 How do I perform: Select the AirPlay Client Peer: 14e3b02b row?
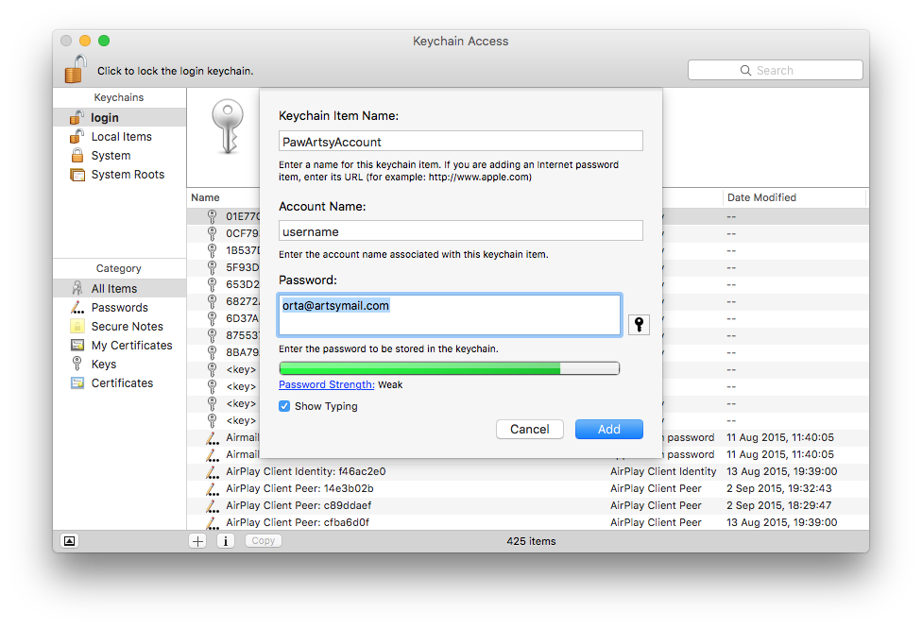click(x=527, y=488)
